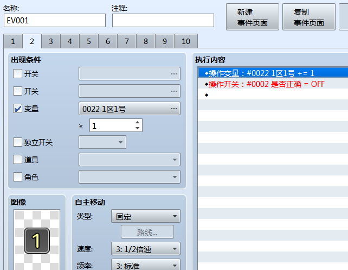This screenshot has width=348, height=270.
Task: Decrease variable threshold with down arrow
Action: tap(137, 128)
